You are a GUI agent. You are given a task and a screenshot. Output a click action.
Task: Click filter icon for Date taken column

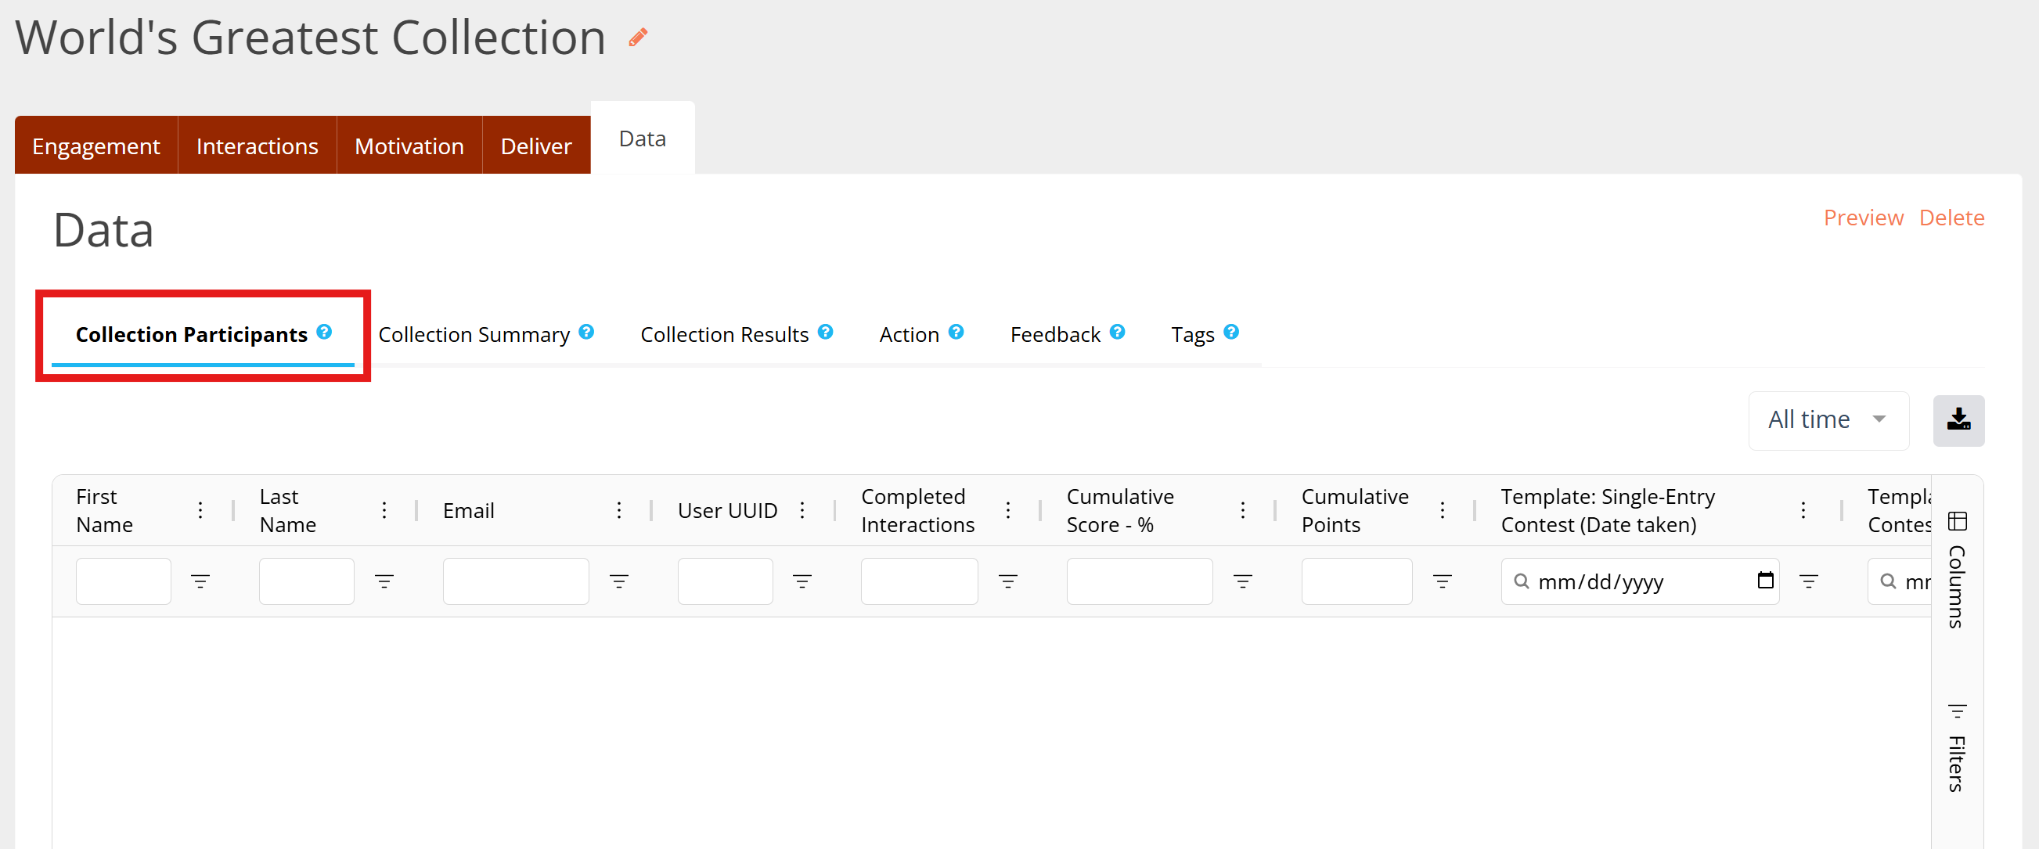click(1809, 581)
